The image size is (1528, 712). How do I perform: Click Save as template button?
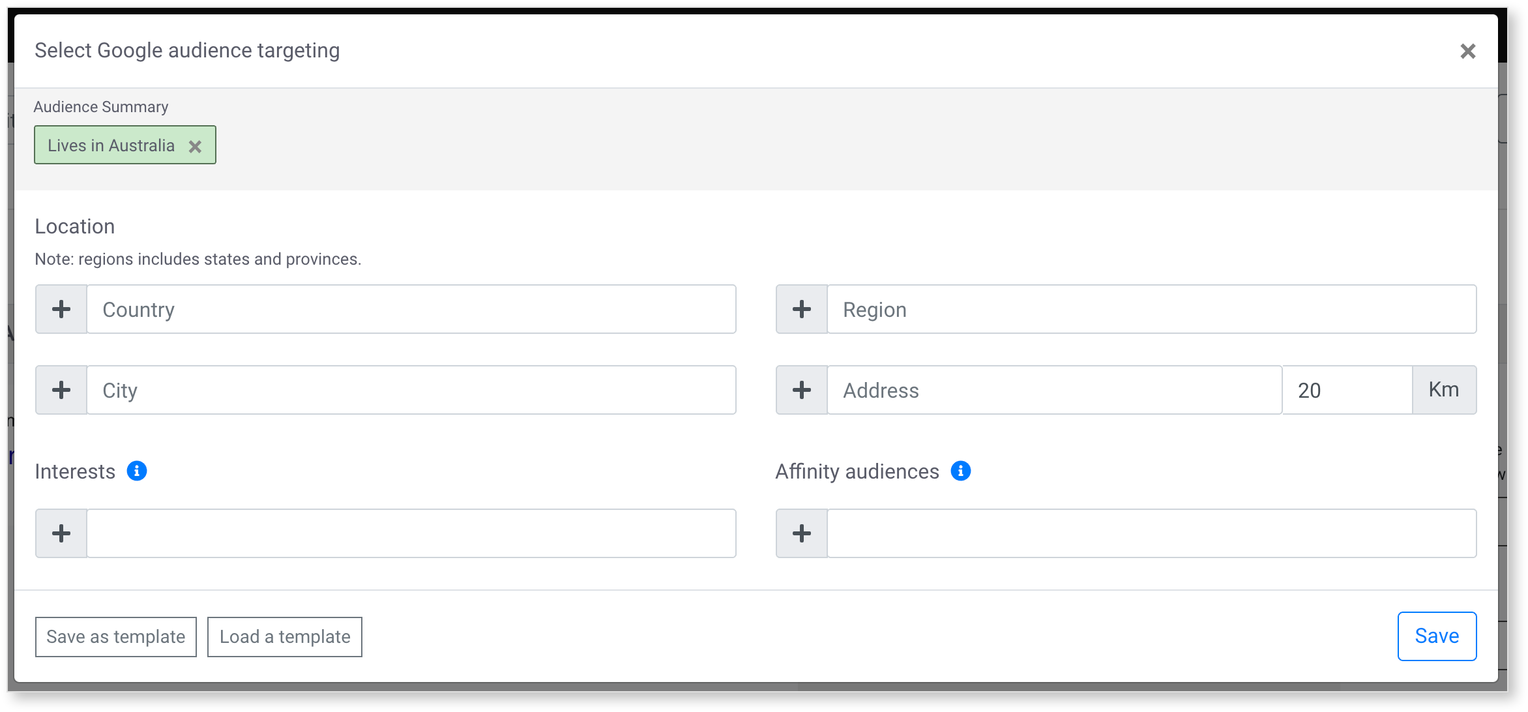[116, 637]
